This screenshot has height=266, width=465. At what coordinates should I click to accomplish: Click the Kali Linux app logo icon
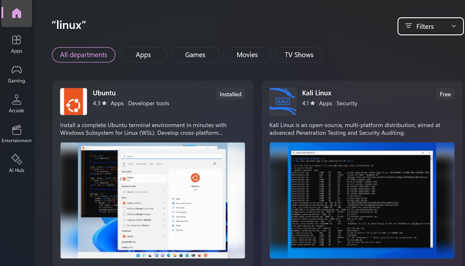tap(283, 101)
